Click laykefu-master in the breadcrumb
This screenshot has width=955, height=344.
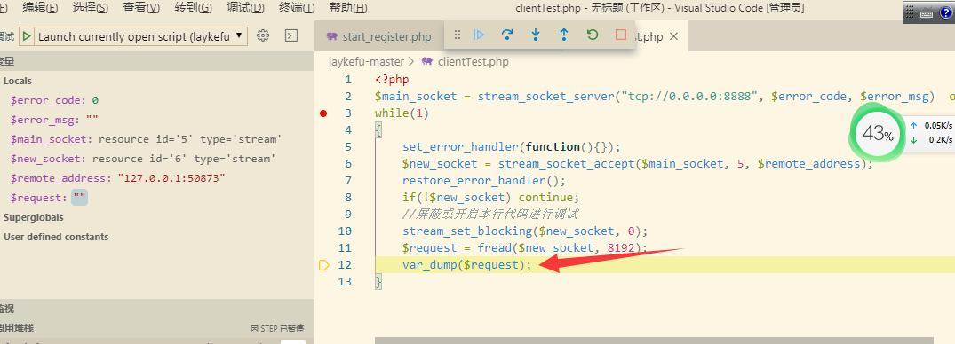366,61
